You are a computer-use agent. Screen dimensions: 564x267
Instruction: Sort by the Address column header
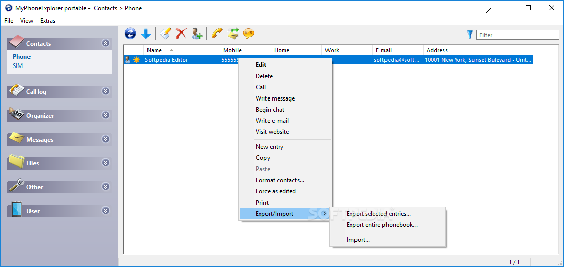478,50
